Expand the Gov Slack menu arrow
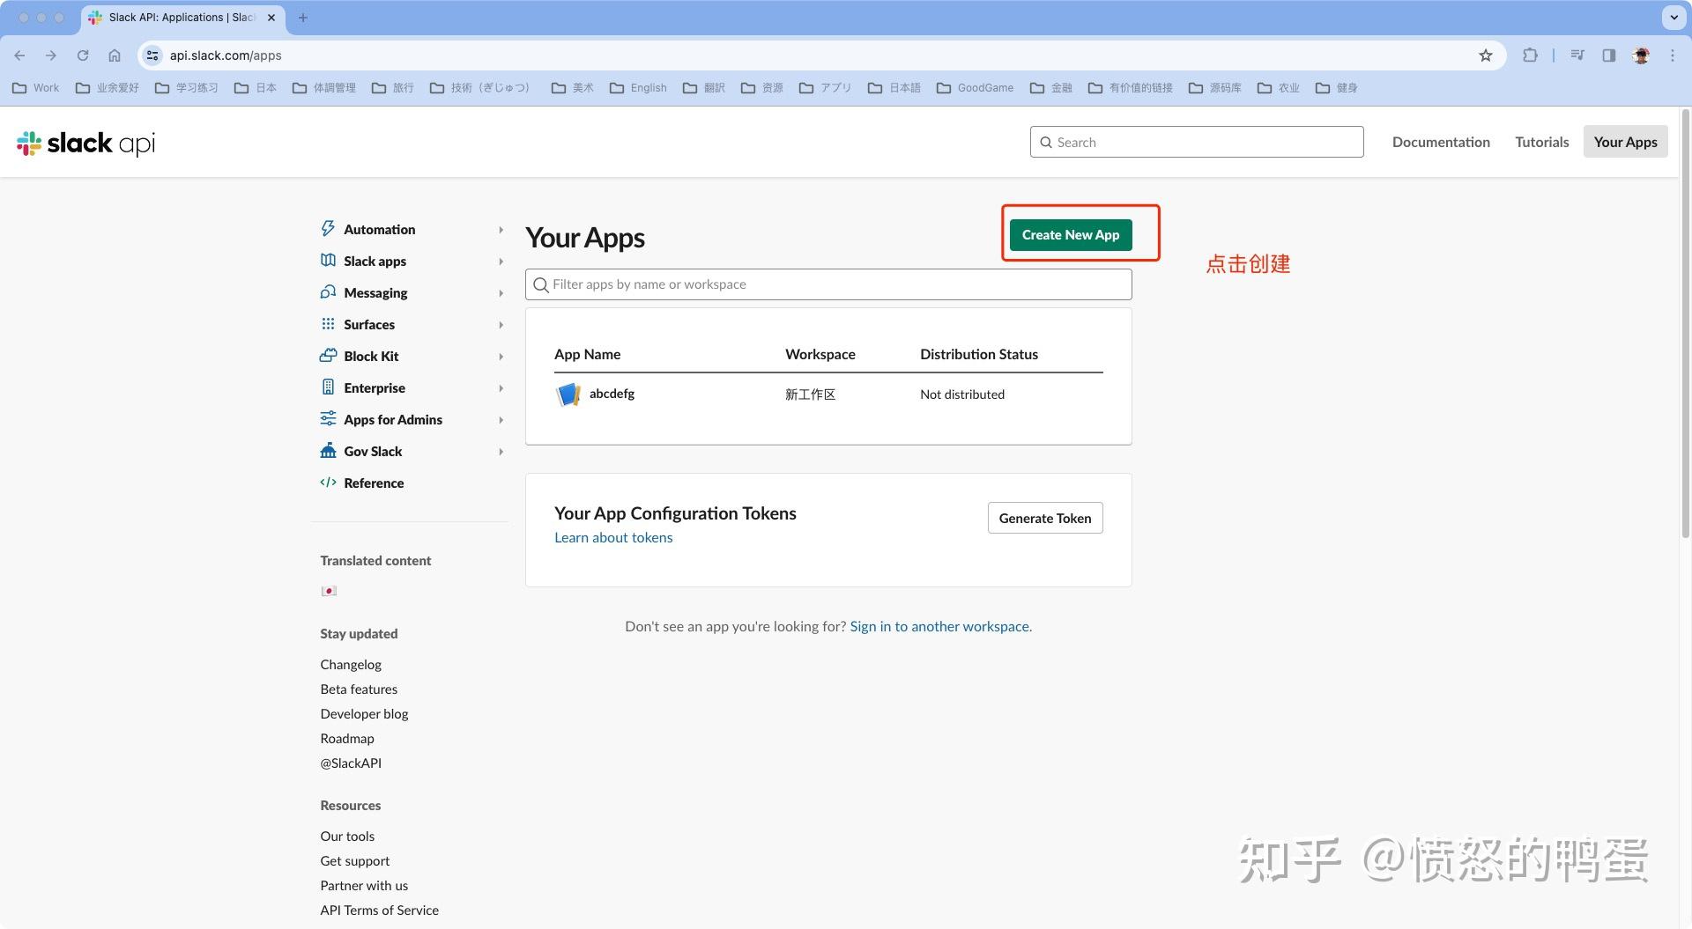 [x=501, y=452]
